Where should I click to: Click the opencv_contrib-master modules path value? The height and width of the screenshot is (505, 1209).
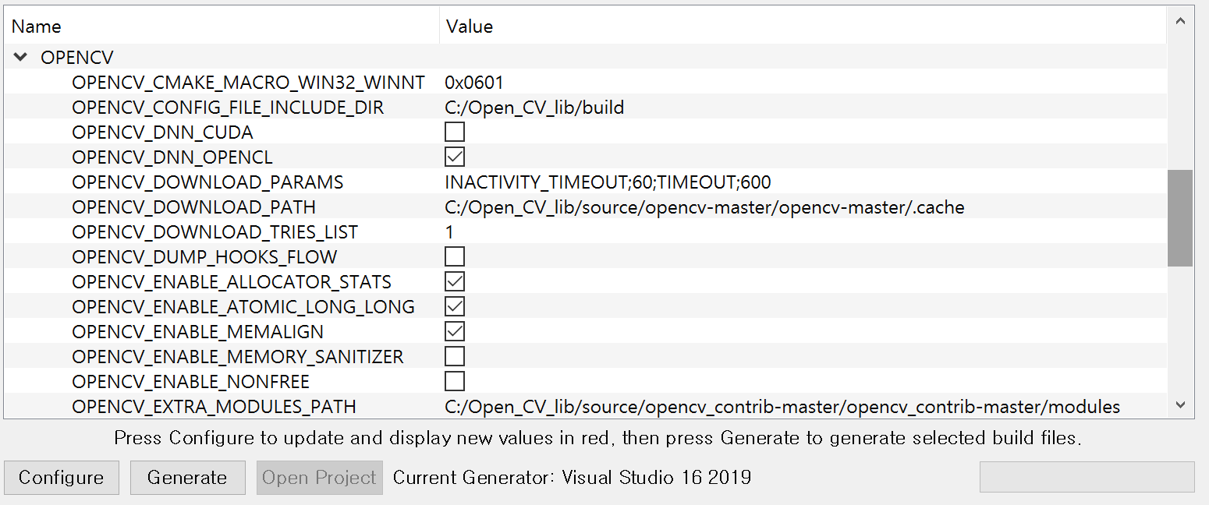click(782, 406)
